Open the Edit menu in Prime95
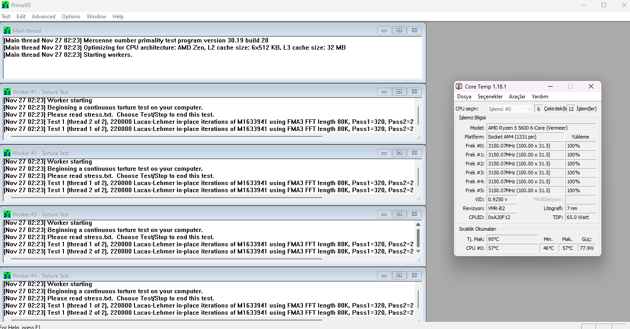Screen dimensions: 630x329 (x=21, y=17)
